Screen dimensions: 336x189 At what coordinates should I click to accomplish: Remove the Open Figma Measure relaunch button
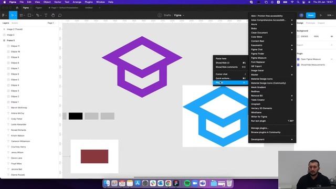(332, 59)
